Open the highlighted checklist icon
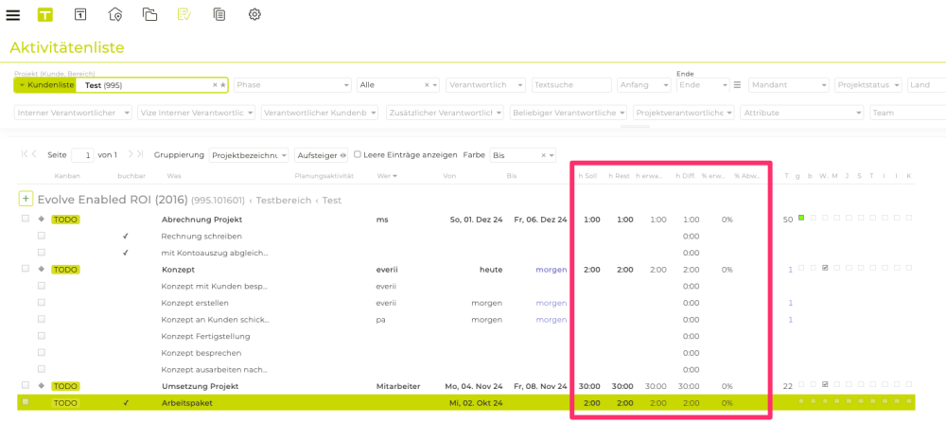This screenshot has height=423, width=946. (x=184, y=14)
